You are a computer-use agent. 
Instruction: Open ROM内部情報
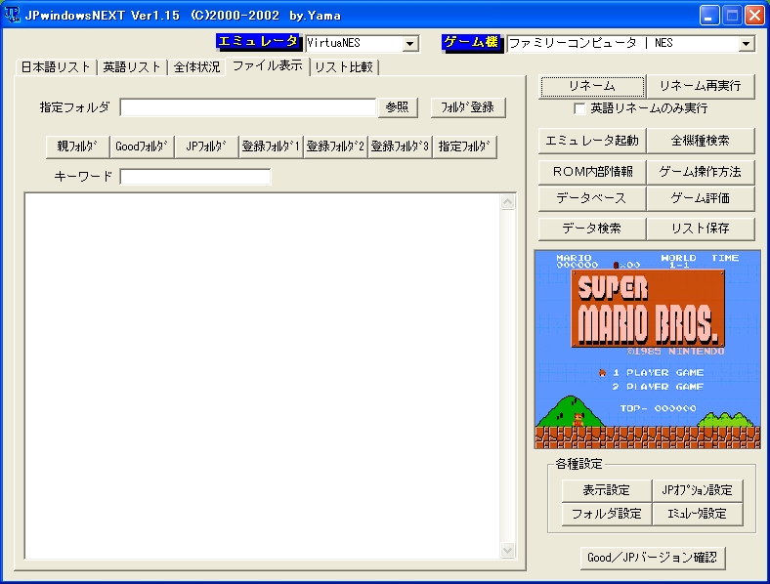point(592,172)
